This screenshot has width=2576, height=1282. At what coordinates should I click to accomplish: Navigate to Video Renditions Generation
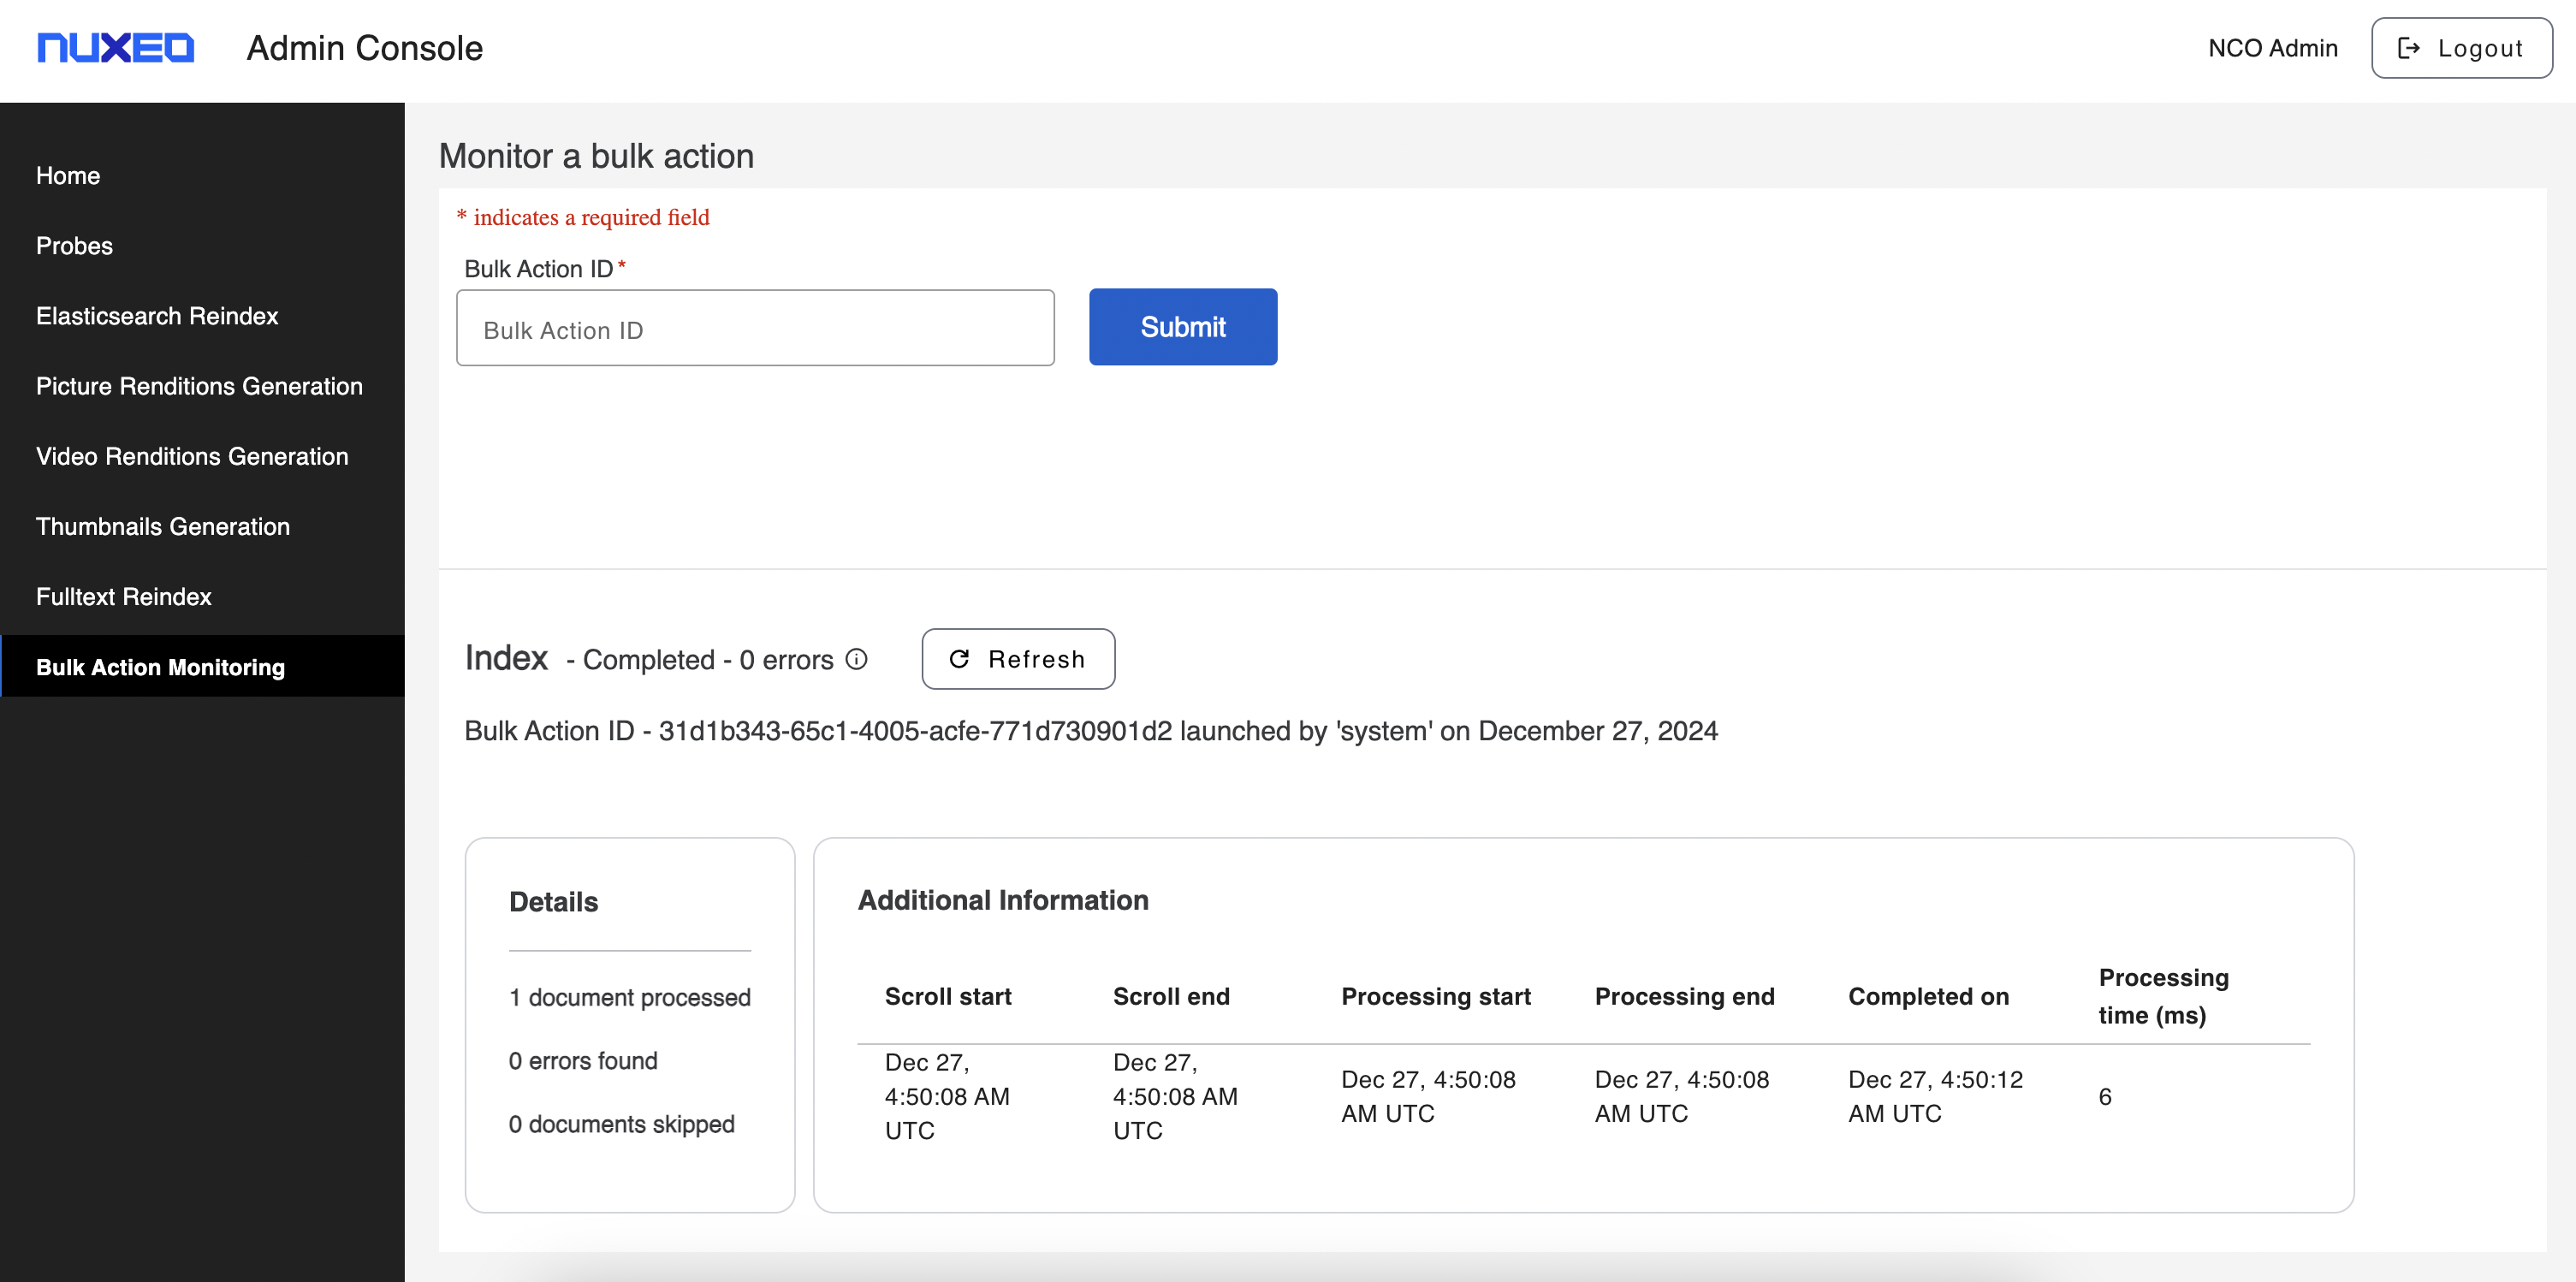(x=192, y=456)
